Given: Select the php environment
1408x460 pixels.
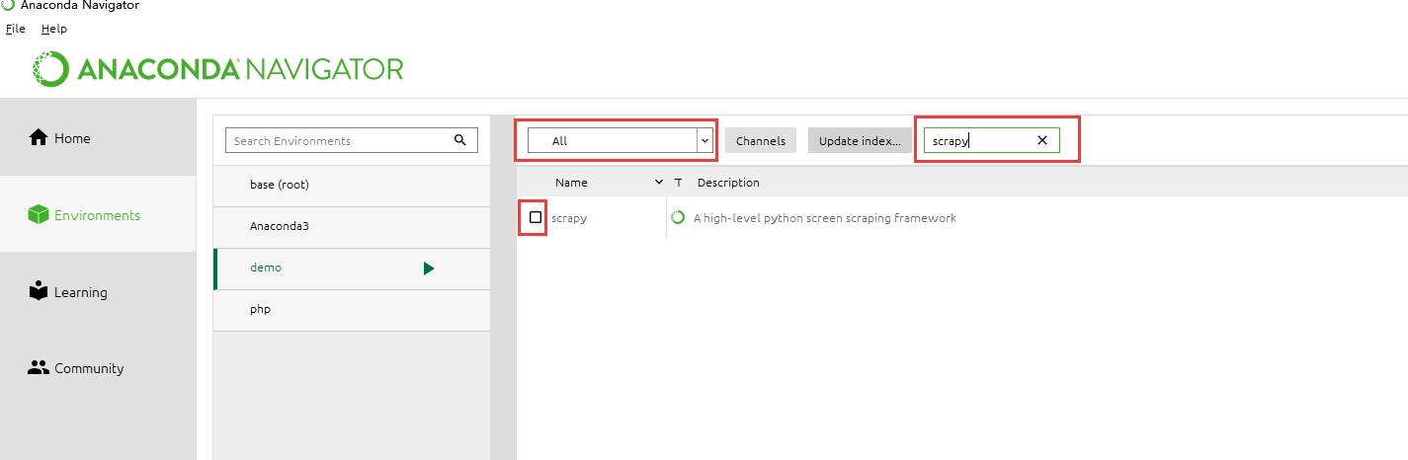Looking at the screenshot, I should pyautogui.click(x=261, y=309).
